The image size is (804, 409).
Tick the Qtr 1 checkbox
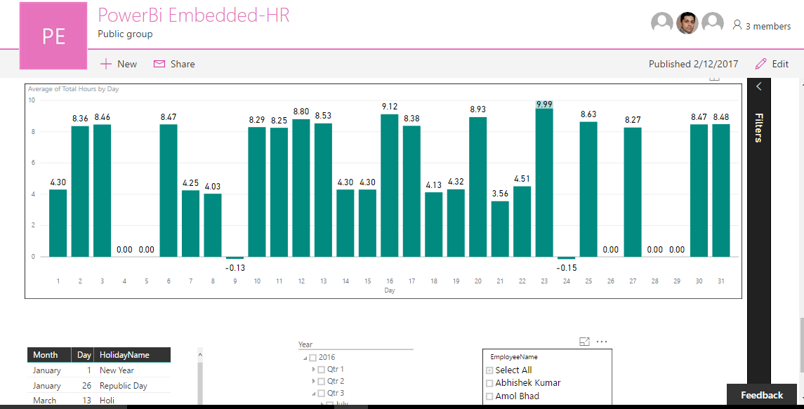pyautogui.click(x=321, y=370)
